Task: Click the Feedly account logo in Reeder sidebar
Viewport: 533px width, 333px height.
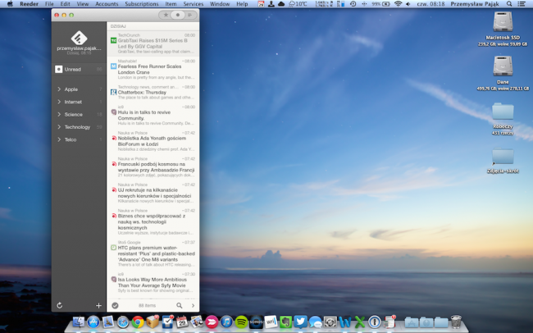Action: pos(79,38)
